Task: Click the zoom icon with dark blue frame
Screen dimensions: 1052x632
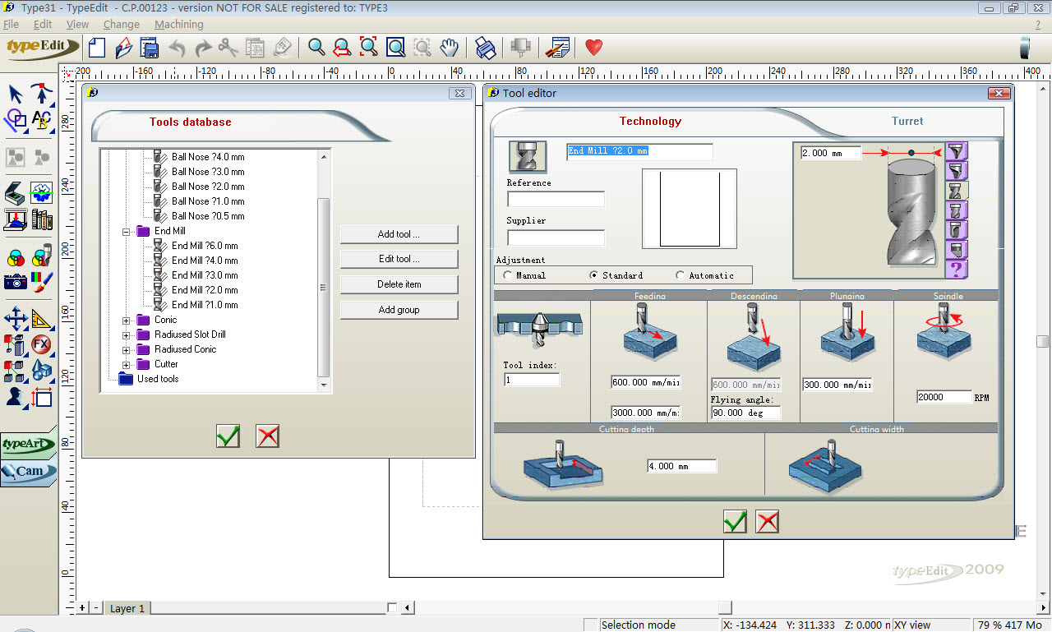Action: click(x=395, y=47)
